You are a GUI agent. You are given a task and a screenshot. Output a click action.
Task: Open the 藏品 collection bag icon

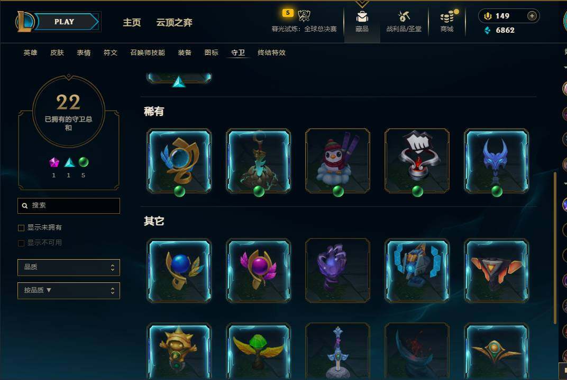362,16
